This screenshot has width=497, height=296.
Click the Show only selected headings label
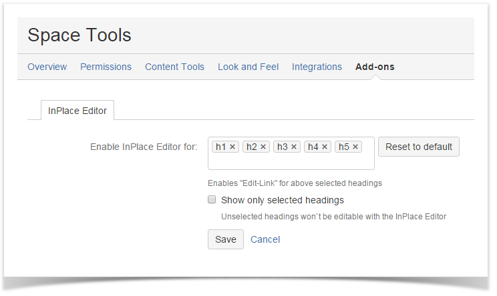[283, 200]
